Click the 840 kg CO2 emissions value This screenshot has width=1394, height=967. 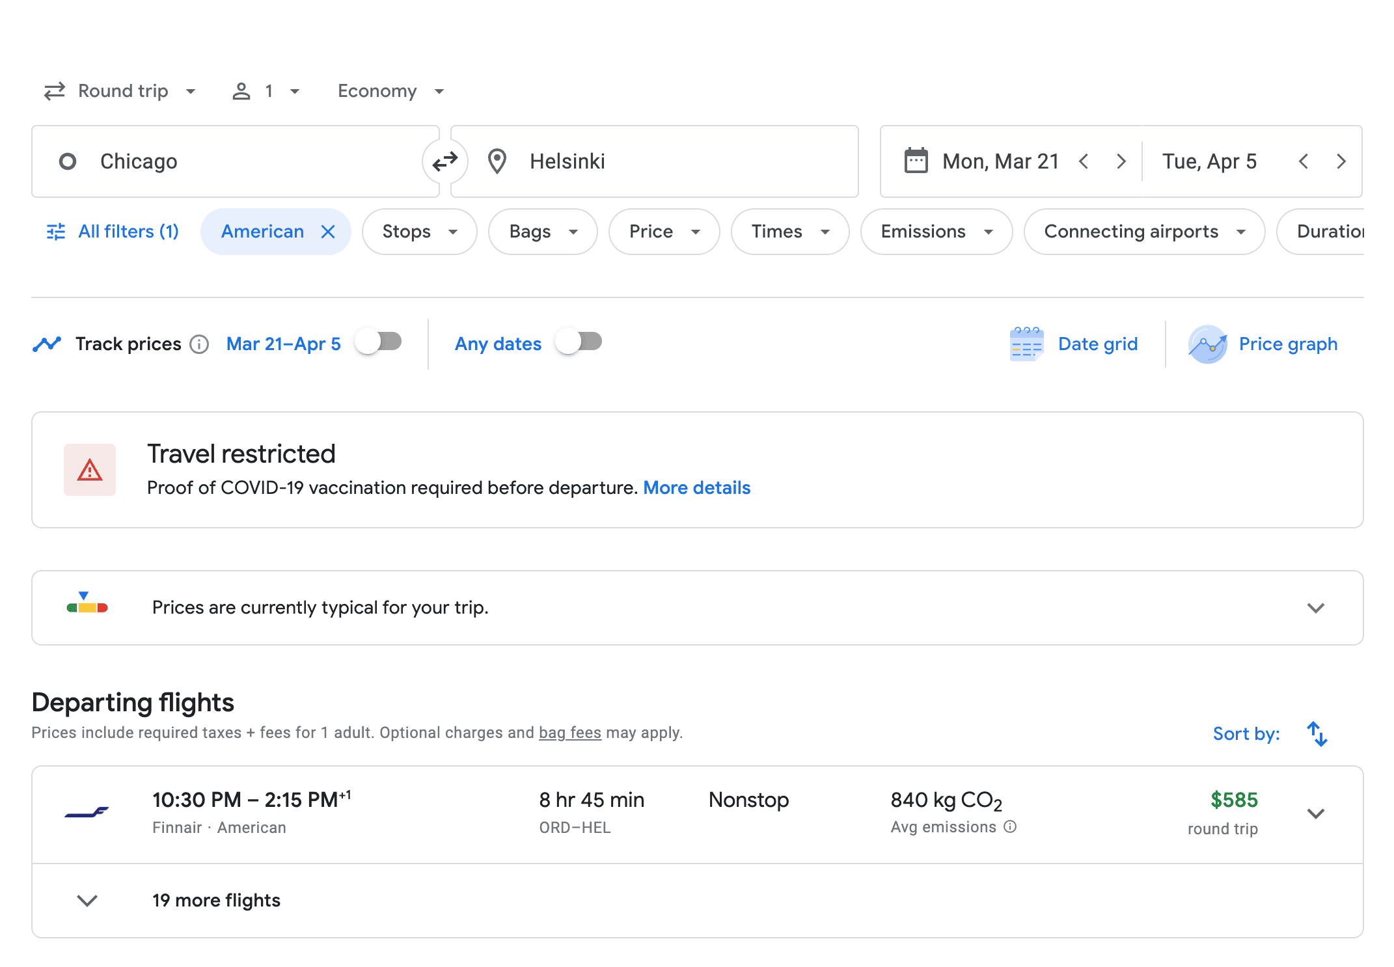coord(946,800)
